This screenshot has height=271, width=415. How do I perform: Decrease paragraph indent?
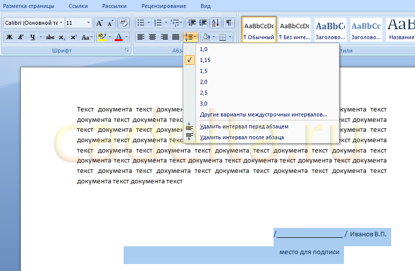point(191,23)
